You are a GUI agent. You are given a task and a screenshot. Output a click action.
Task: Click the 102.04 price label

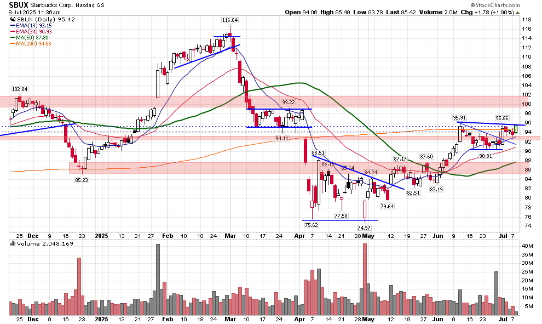(x=20, y=89)
